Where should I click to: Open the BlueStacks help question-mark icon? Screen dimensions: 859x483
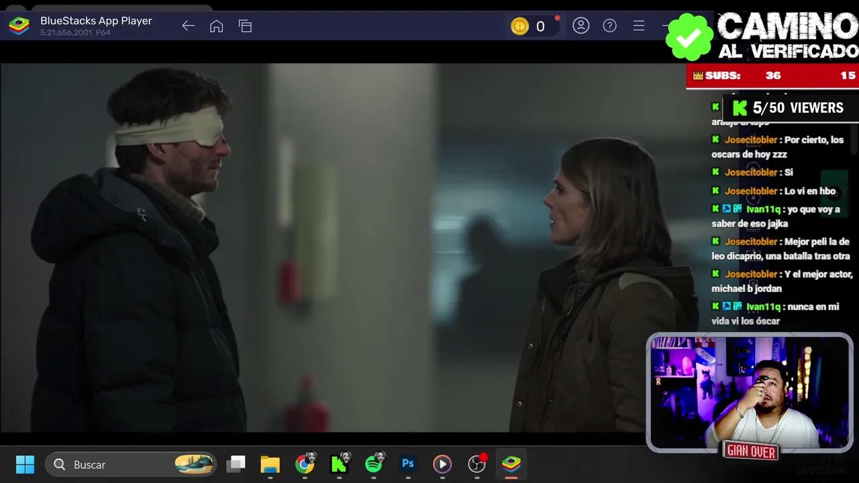(609, 25)
